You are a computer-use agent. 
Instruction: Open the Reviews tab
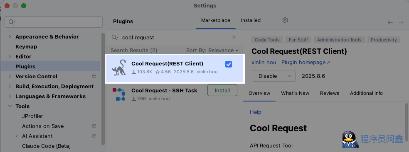[x=330, y=93]
